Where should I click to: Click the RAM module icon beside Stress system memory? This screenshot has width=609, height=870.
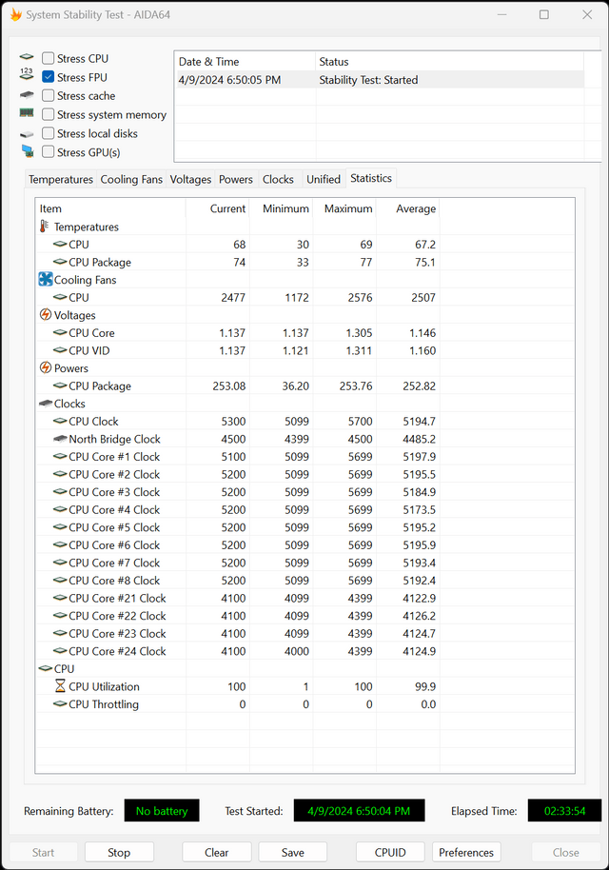(x=27, y=113)
